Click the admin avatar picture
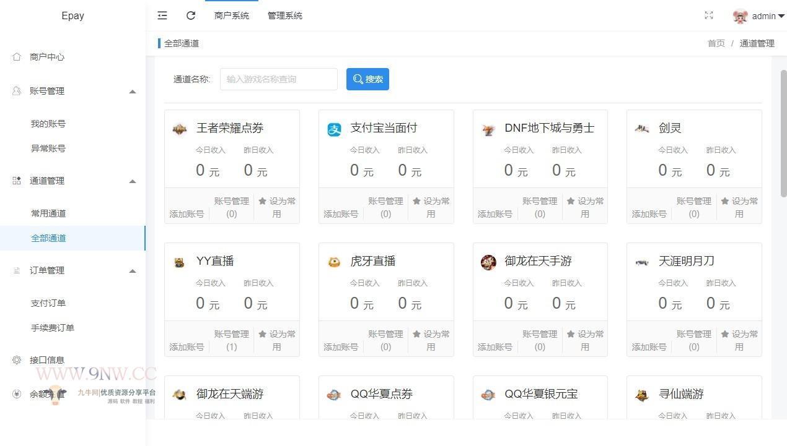 click(740, 16)
